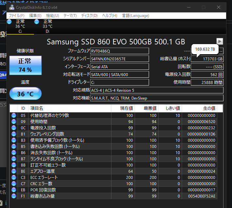Click raw value 0000000001D6

(x=201, y=134)
